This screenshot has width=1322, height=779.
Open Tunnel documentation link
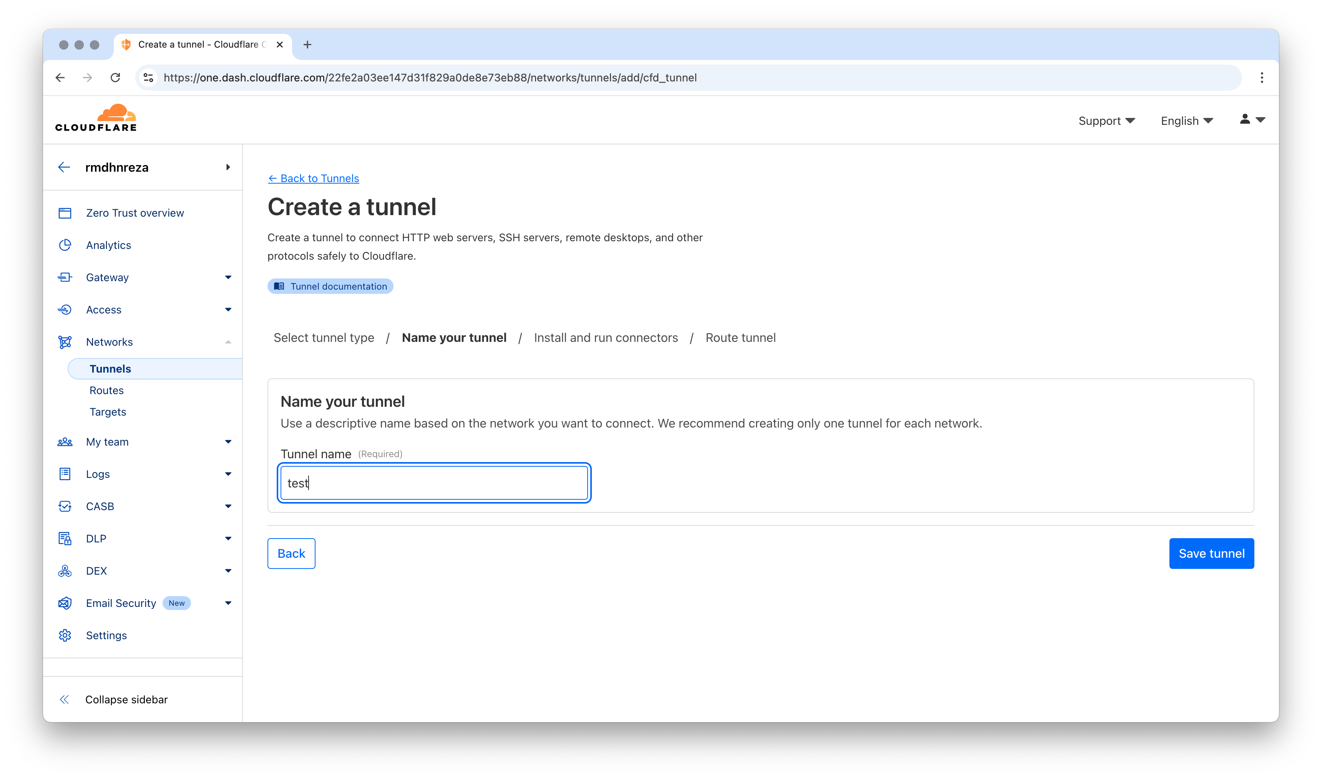(330, 286)
